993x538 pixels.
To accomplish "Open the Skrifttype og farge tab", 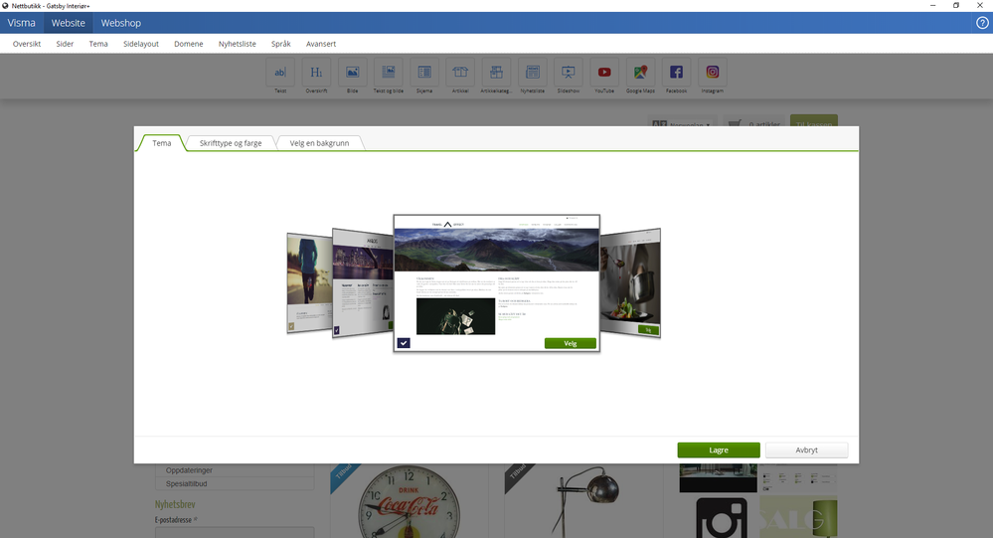I will point(231,143).
